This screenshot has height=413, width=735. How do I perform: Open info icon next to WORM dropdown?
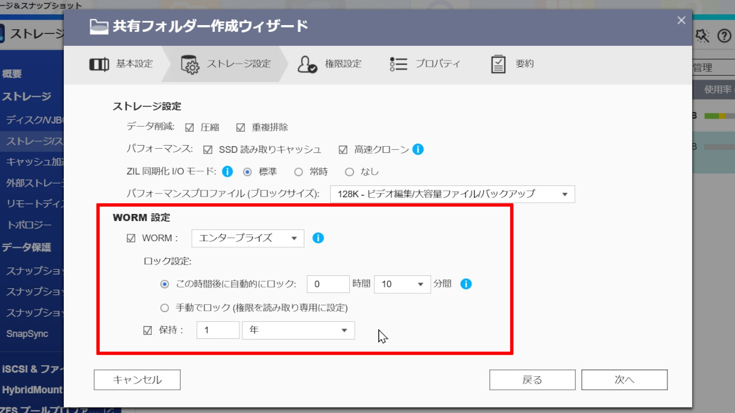[x=318, y=238]
